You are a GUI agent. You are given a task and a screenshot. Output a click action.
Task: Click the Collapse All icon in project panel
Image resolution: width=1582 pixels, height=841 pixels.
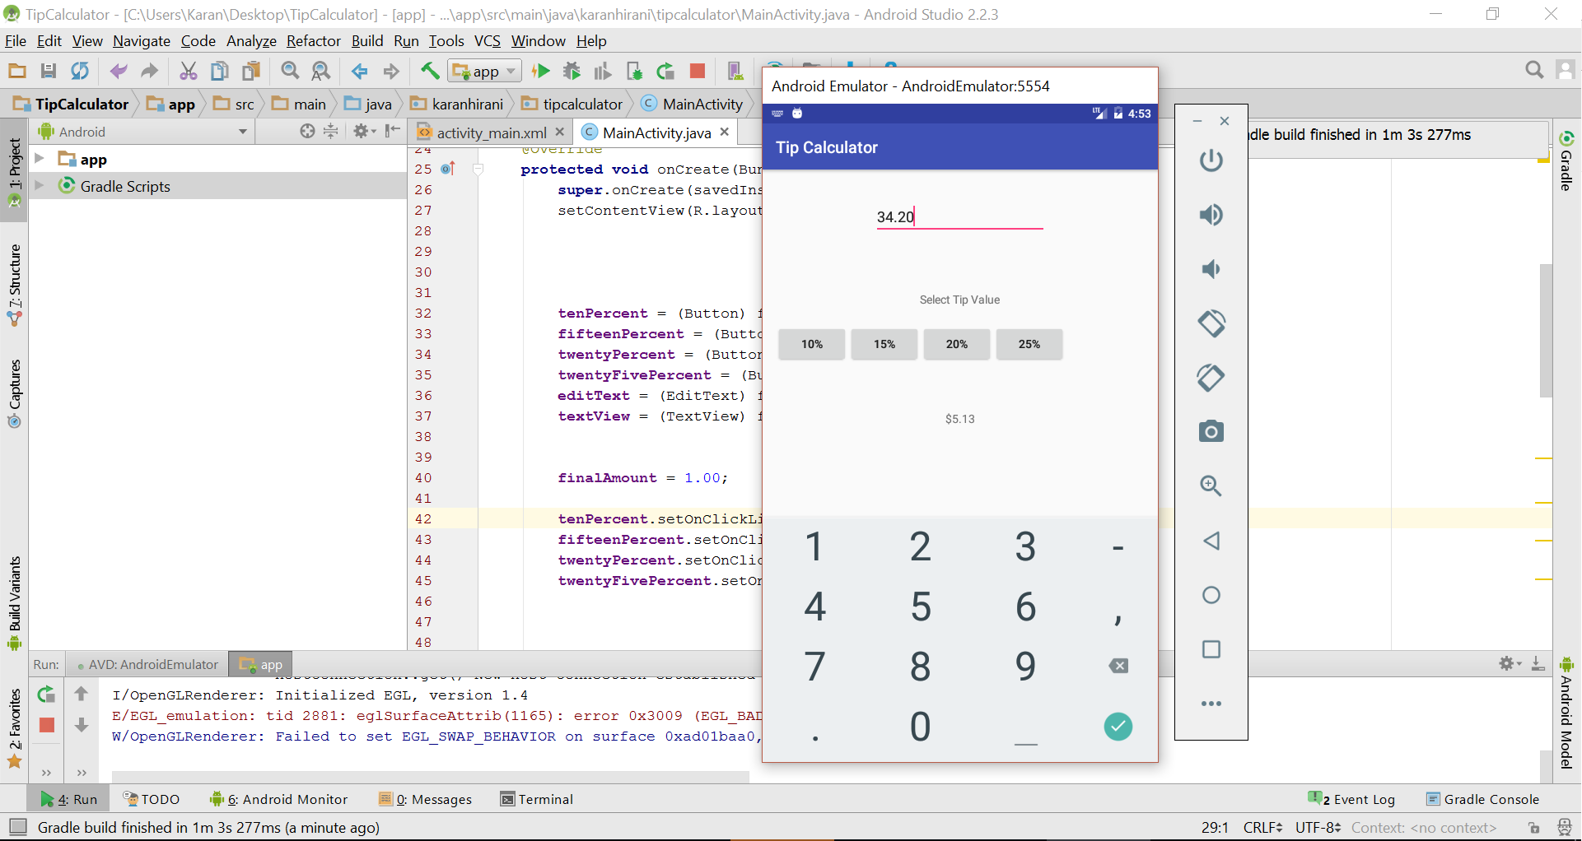pyautogui.click(x=330, y=131)
